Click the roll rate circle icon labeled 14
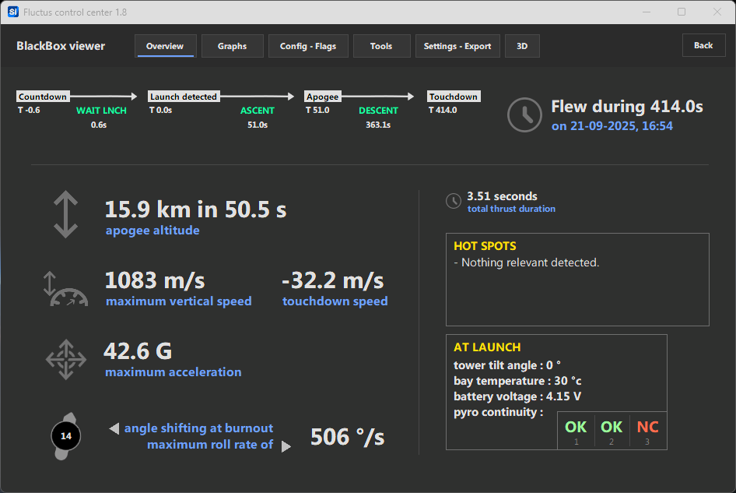The image size is (736, 493). [x=65, y=436]
